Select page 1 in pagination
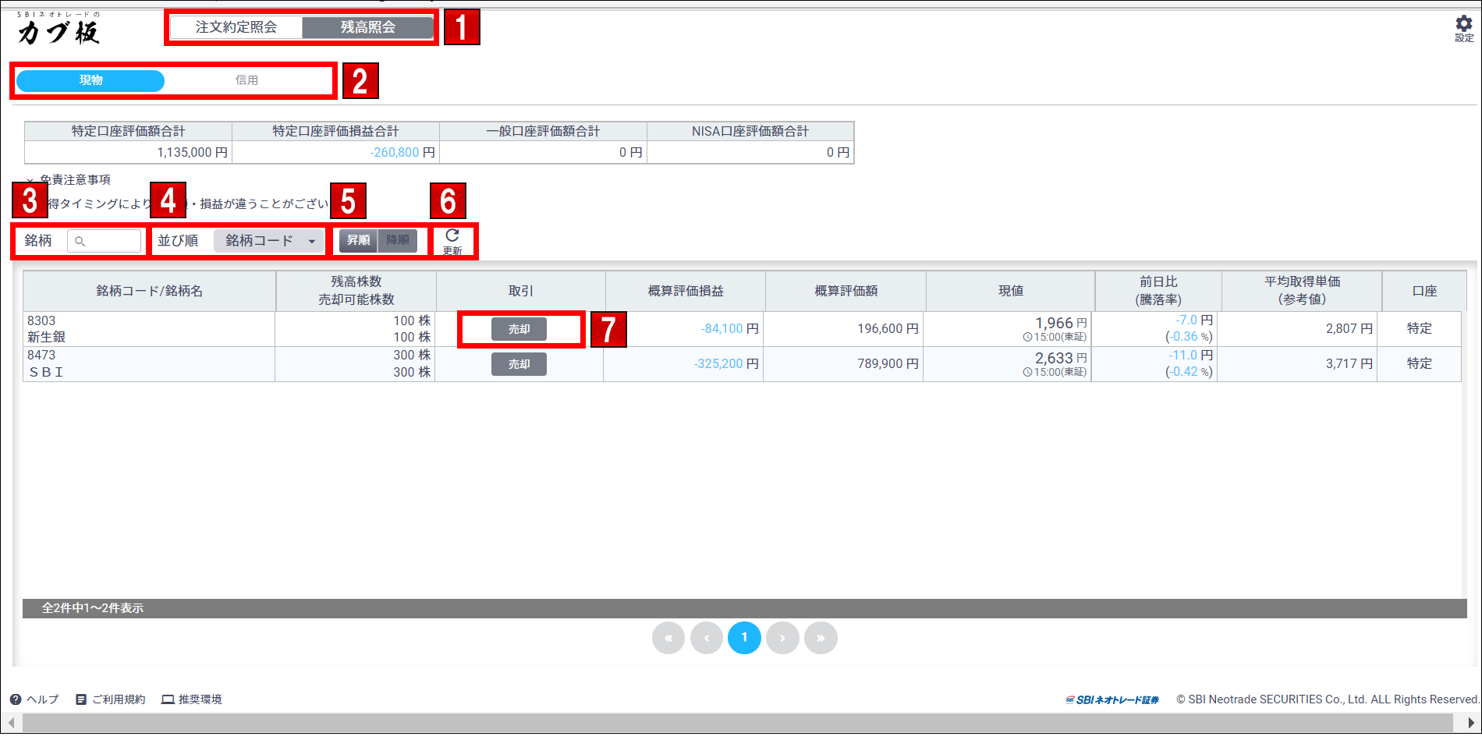This screenshot has width=1482, height=747. pyautogui.click(x=744, y=638)
